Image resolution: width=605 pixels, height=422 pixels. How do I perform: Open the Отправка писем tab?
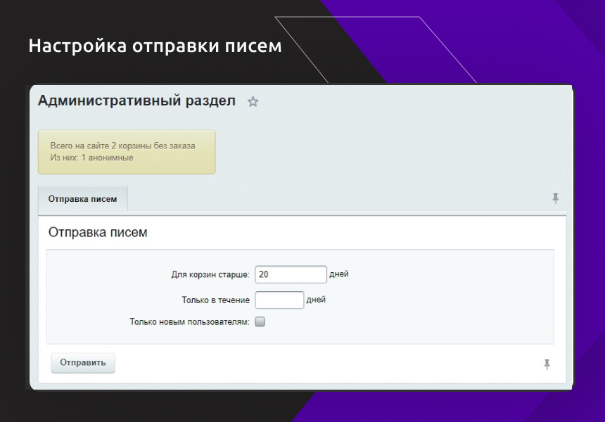coord(82,199)
